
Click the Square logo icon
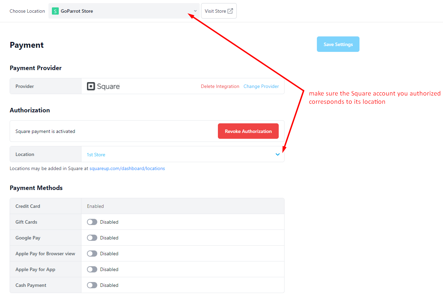click(91, 86)
